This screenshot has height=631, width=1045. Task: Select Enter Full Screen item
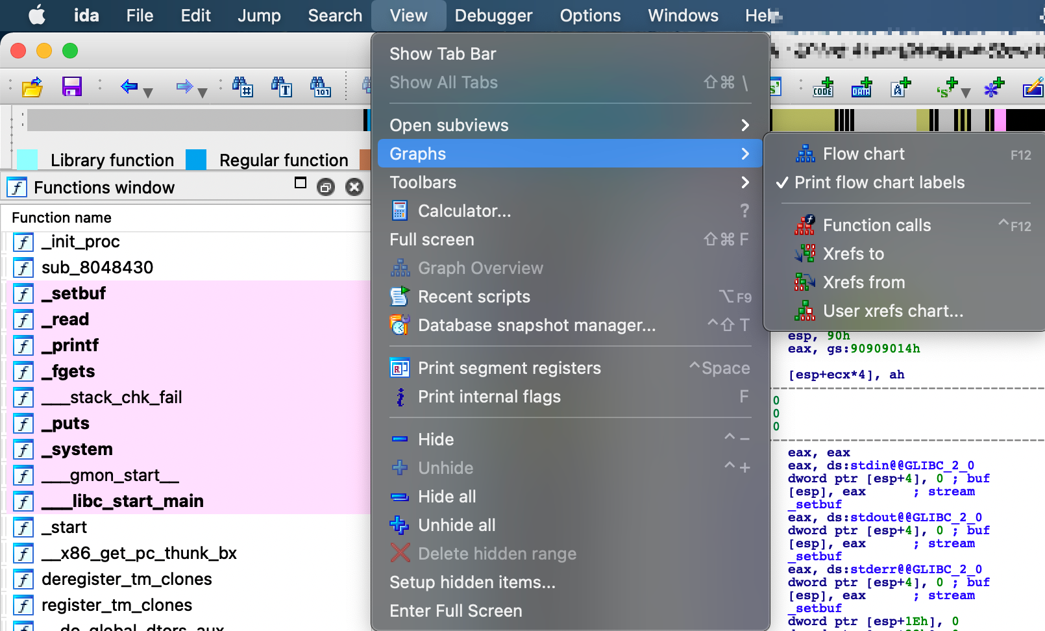pyautogui.click(x=570, y=611)
